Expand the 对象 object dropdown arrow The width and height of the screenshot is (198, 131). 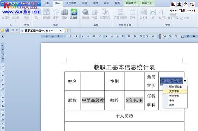[190, 18]
